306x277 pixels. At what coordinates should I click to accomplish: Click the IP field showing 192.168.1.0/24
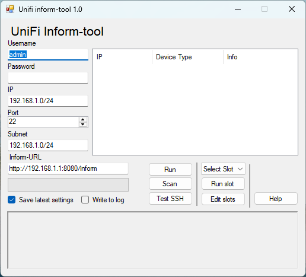(x=48, y=101)
